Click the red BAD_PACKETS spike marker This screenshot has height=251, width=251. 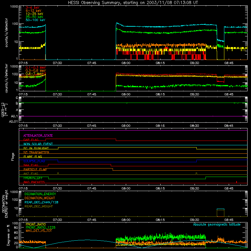(237, 182)
